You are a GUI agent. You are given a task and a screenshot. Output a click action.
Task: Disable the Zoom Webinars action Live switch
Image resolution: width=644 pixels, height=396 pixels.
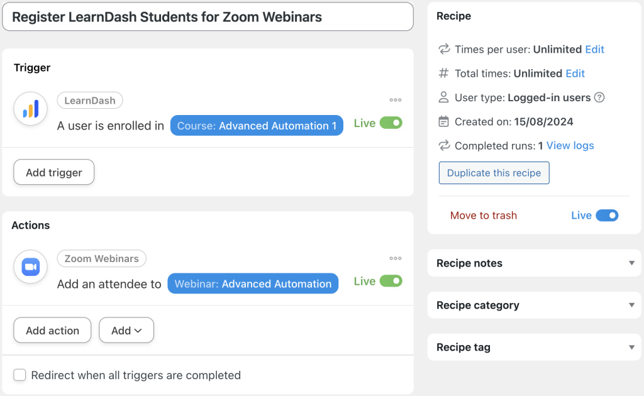click(x=391, y=281)
